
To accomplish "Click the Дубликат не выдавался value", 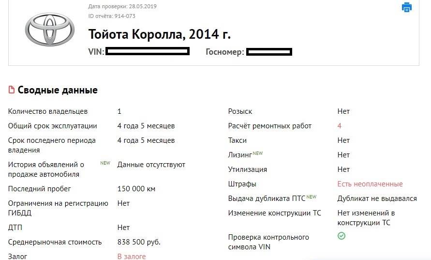I will (377, 199).
